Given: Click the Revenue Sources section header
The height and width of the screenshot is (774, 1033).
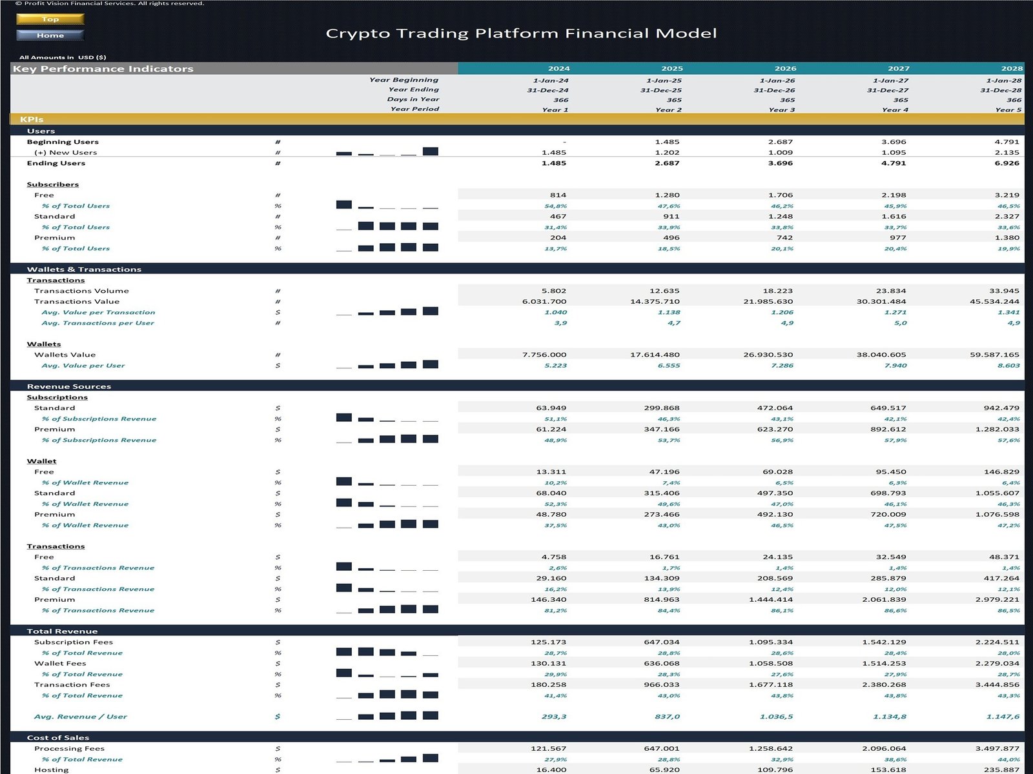Looking at the screenshot, I should (69, 386).
